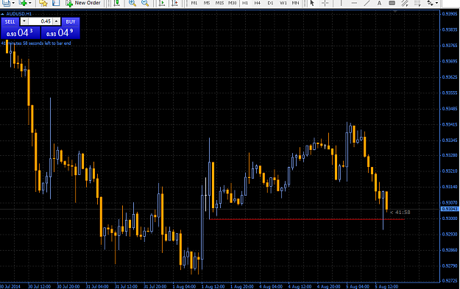This screenshot has height=289, width=460.
Task: Click the chart shift triangle marker atop the chart
Action: tap(395, 12)
